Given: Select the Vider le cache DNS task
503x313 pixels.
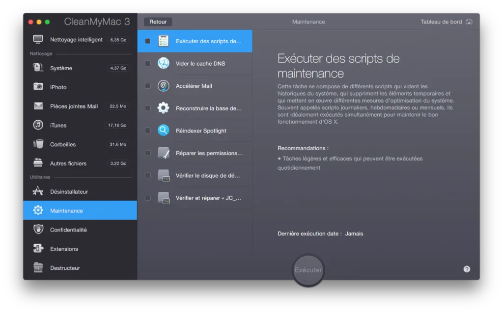Looking at the screenshot, I should [x=195, y=63].
